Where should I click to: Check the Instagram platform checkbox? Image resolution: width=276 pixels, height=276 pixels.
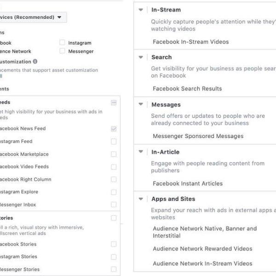click(x=62, y=43)
